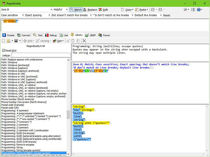Select 'Path: Windows (anchored)' library entry
Image resolution: width=210 pixels, height=157 pixels.
(x=15, y=65)
